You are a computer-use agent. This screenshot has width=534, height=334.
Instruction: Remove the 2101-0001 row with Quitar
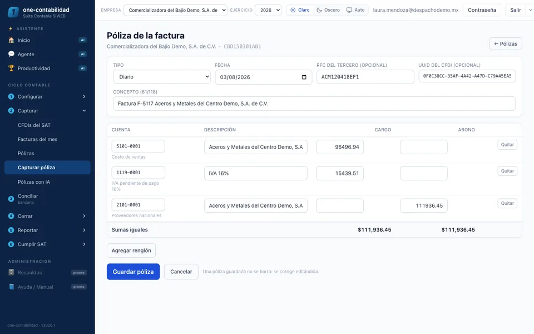(x=507, y=203)
